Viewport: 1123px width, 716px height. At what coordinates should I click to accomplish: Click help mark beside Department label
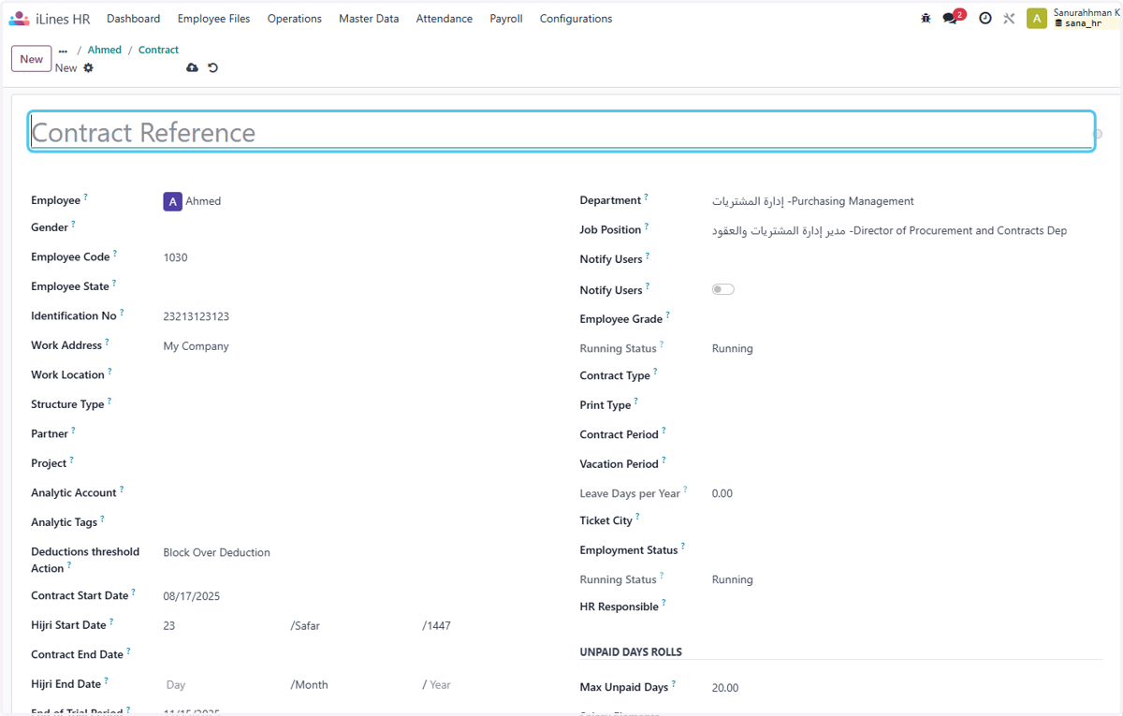[x=646, y=197]
